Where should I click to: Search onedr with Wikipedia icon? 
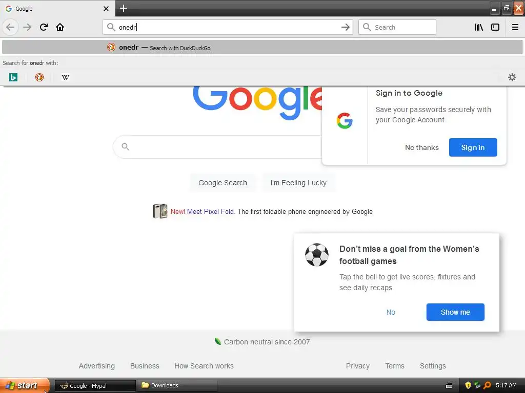pos(65,77)
